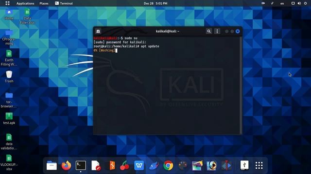Click the display network tray icon

click(293, 3)
